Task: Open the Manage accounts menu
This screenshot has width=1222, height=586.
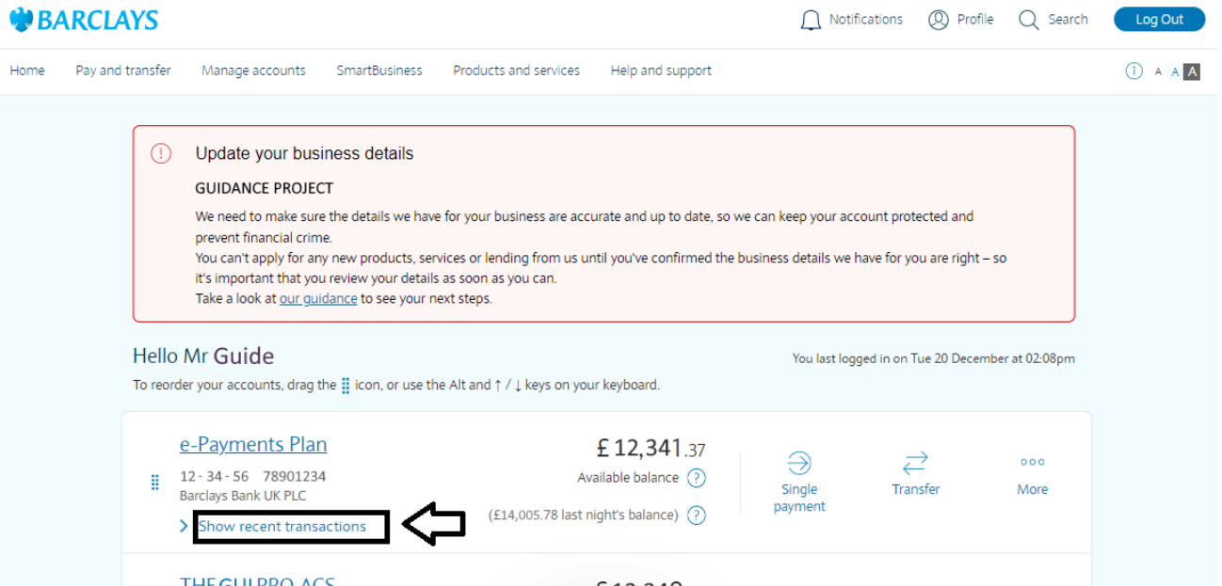Action: tap(253, 70)
